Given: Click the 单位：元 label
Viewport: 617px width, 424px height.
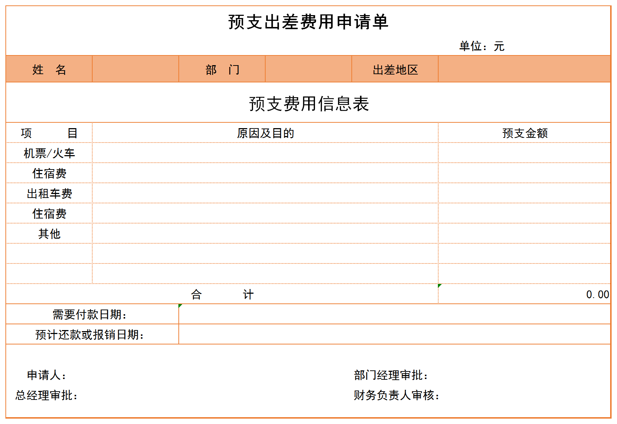Looking at the screenshot, I should 481,46.
